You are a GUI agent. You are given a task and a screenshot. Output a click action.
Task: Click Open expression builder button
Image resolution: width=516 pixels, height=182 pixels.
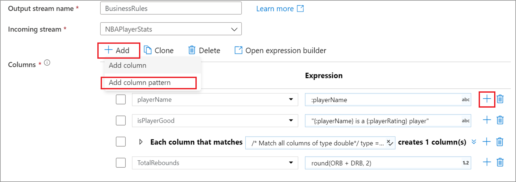[x=280, y=50]
